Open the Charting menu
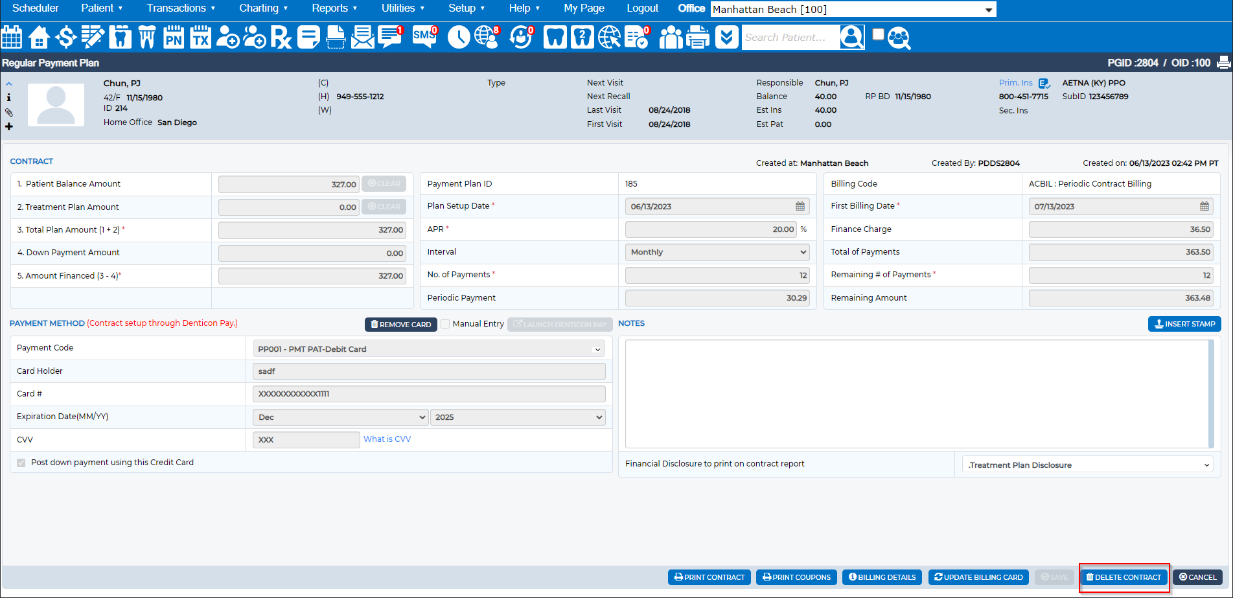1233x598 pixels. click(x=263, y=8)
